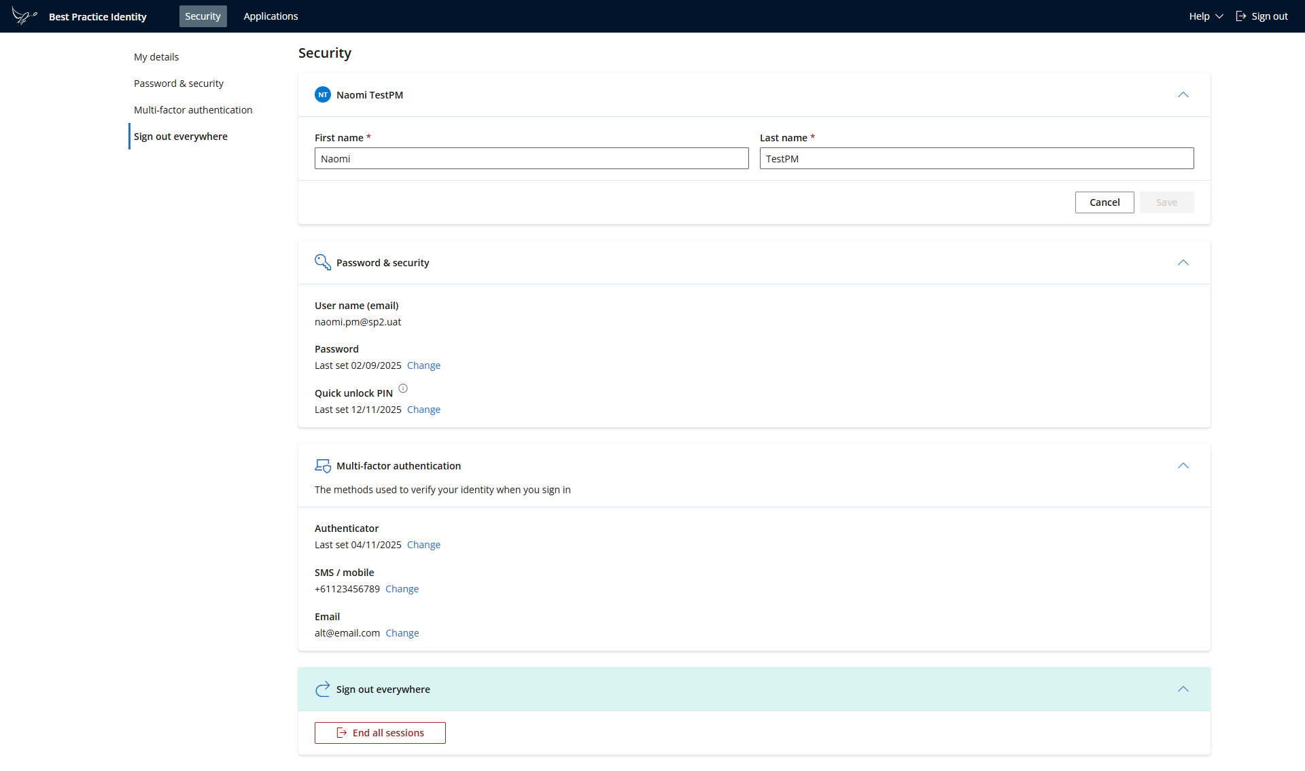Collapse the Password & security section
Image resolution: width=1305 pixels, height=771 pixels.
point(1183,263)
